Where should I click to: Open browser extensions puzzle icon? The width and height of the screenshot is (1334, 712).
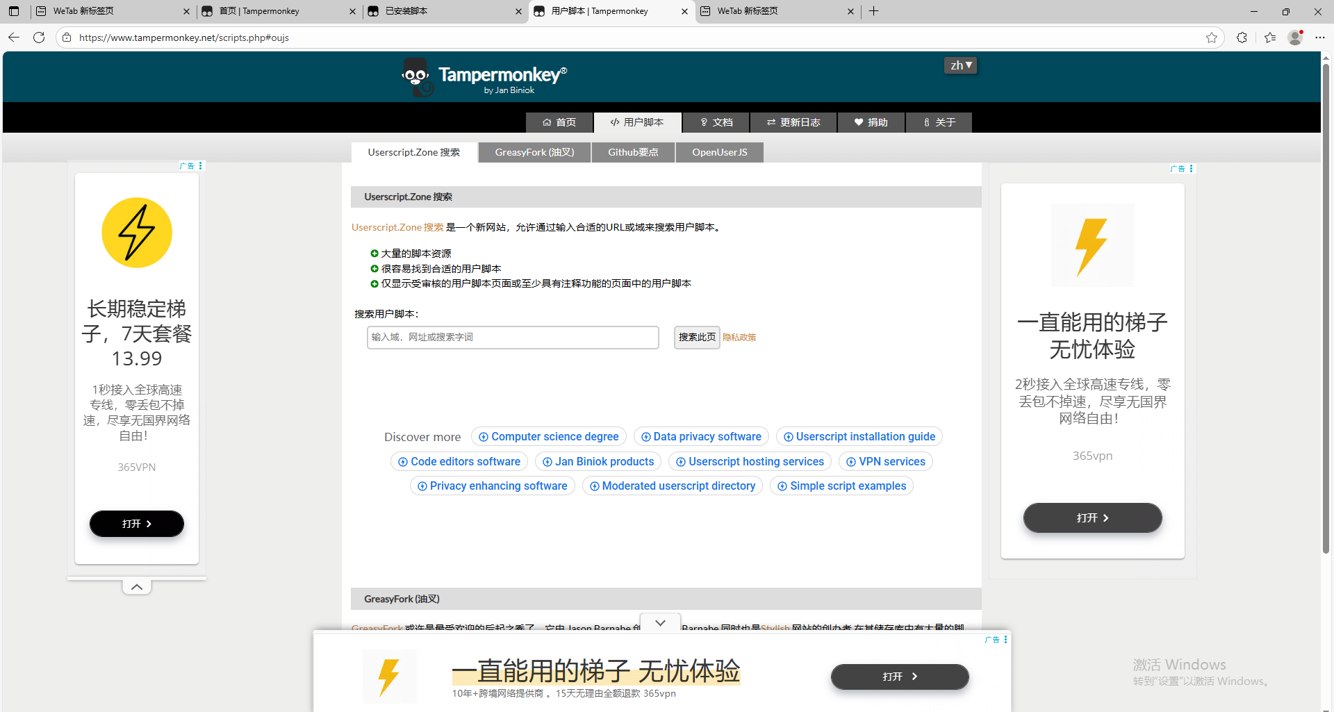[1242, 38]
